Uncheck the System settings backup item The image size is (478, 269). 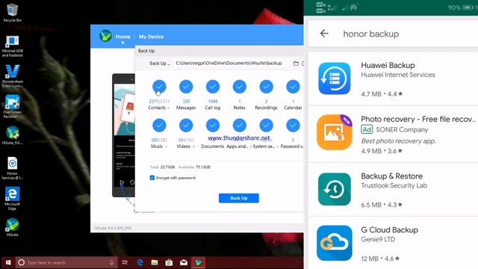pyautogui.click(x=266, y=126)
